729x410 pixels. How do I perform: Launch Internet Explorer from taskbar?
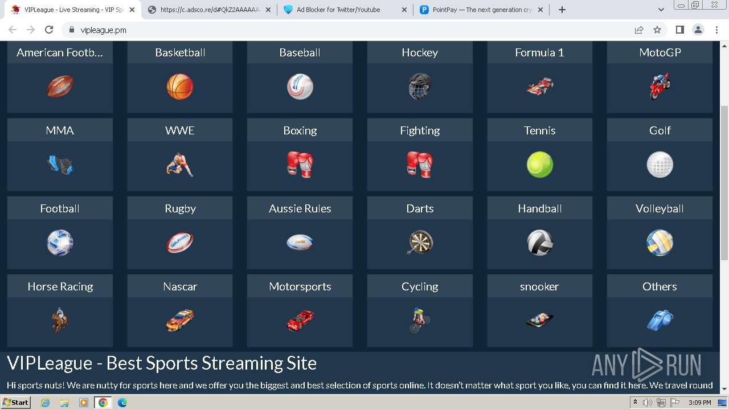45,403
